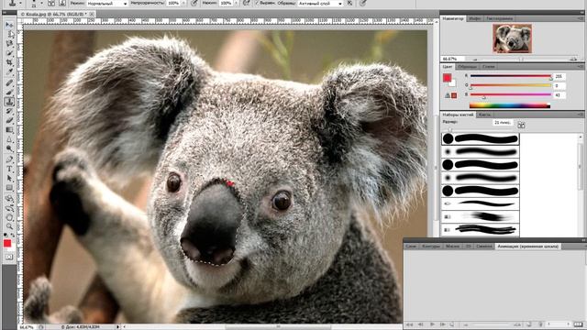The image size is (587, 330).
Task: Click the B channel slider handle
Action: click(483, 97)
